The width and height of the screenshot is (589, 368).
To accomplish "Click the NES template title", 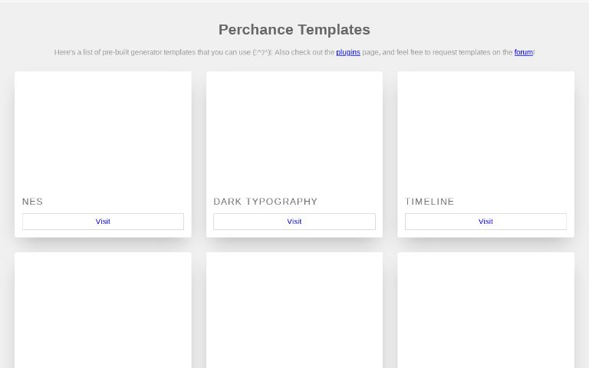I will click(x=33, y=202).
